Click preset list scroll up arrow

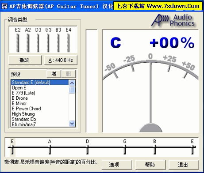72,83
